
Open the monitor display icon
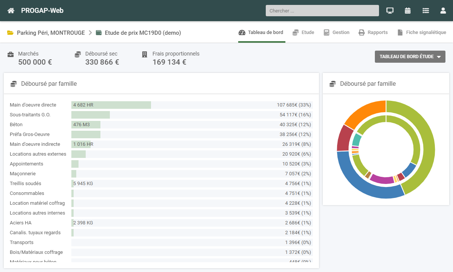(390, 11)
